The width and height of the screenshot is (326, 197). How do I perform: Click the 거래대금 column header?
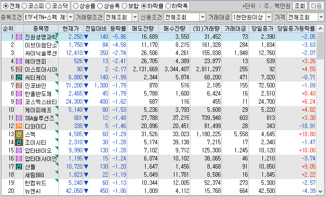tap(235, 29)
